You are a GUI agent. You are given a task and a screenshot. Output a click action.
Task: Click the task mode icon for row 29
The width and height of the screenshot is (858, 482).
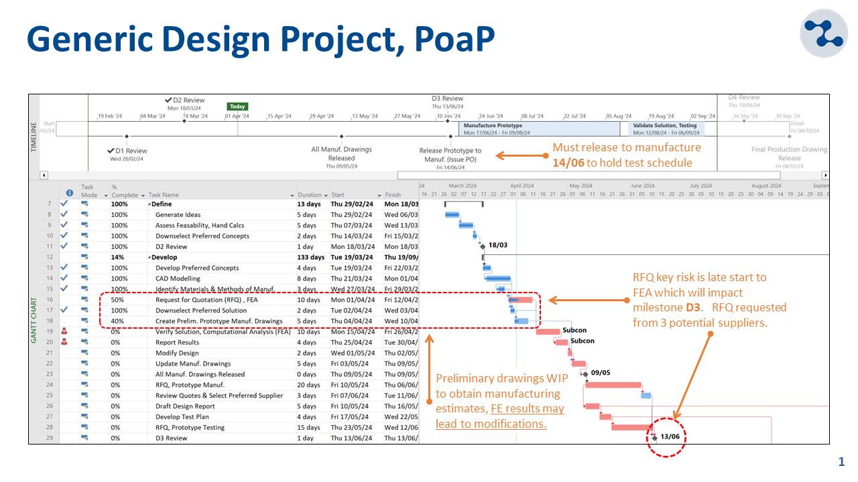[85, 438]
